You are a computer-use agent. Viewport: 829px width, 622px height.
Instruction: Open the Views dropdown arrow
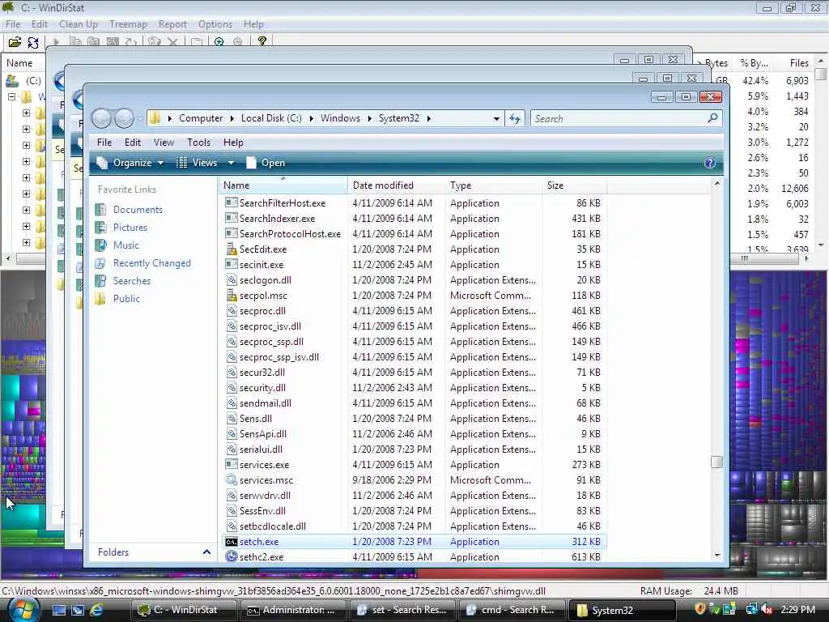tap(231, 163)
